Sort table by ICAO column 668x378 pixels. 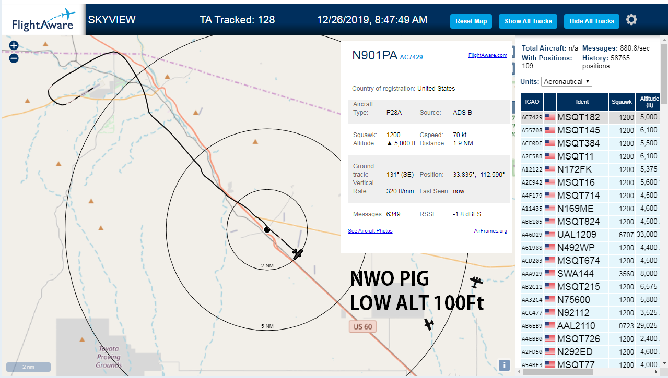(x=532, y=102)
